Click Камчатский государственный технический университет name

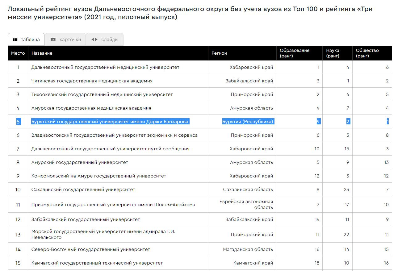coord(97,263)
